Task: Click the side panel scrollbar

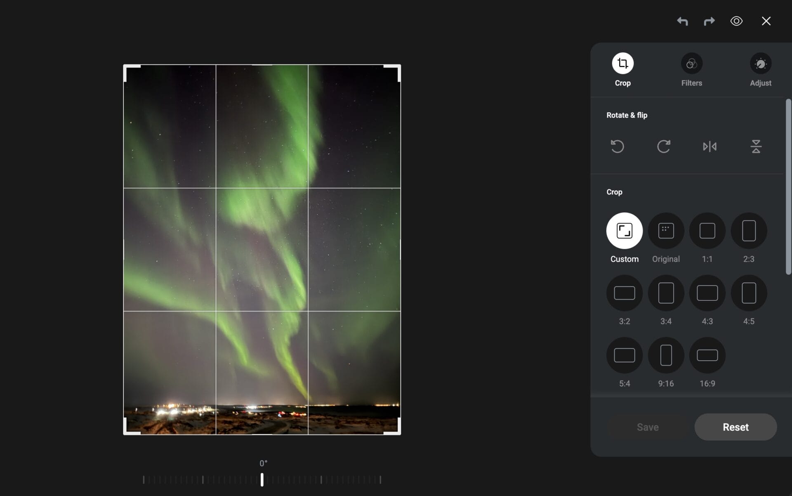Action: click(788, 187)
